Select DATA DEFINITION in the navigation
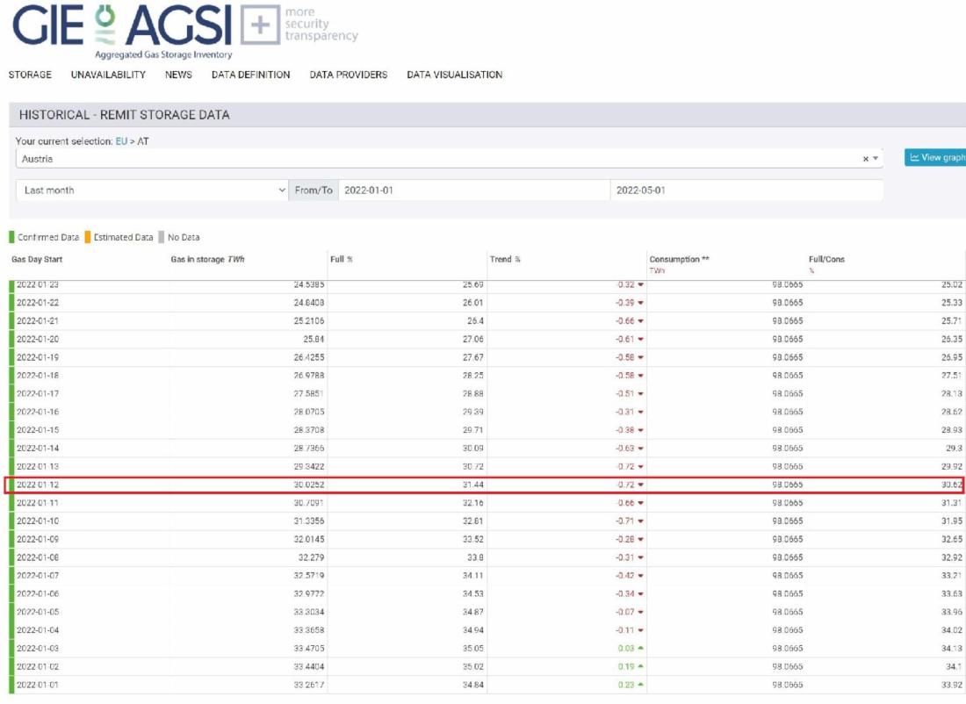This screenshot has height=704, width=966. [x=251, y=75]
